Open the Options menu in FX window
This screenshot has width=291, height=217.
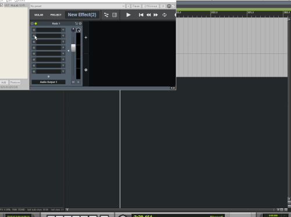[20, 1]
